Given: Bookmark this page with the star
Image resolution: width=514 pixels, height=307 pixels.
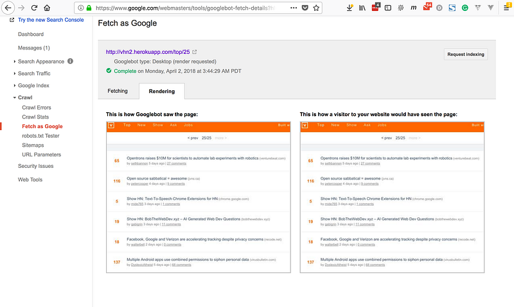Looking at the screenshot, I should (x=316, y=8).
